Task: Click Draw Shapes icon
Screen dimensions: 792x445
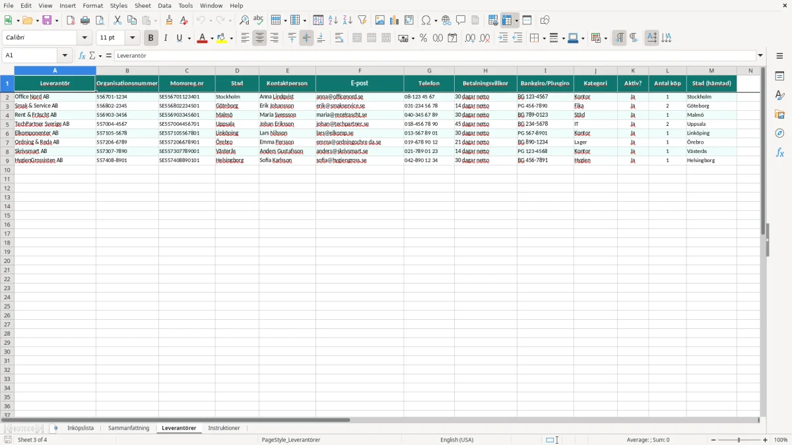Action: tap(544, 20)
